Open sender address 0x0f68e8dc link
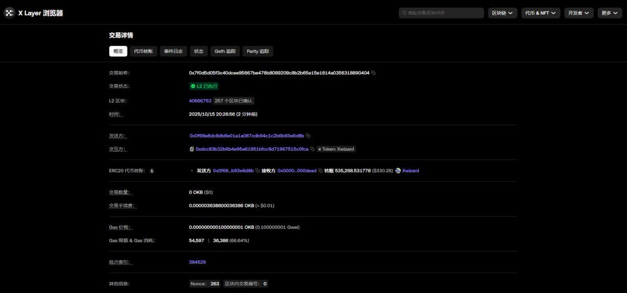The height and width of the screenshot is (293, 627). click(x=247, y=136)
